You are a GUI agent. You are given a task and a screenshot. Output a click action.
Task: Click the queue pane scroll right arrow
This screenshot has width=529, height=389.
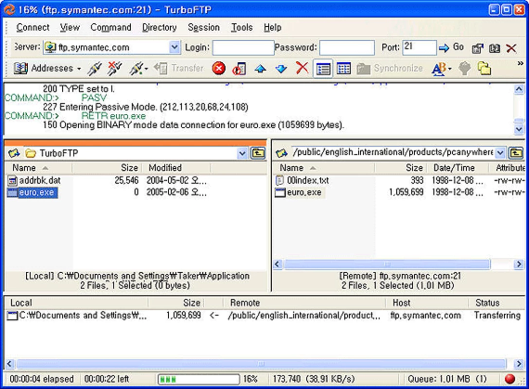[518, 363]
